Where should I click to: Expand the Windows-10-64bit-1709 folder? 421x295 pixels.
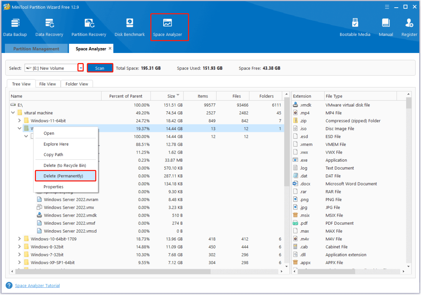20,239
